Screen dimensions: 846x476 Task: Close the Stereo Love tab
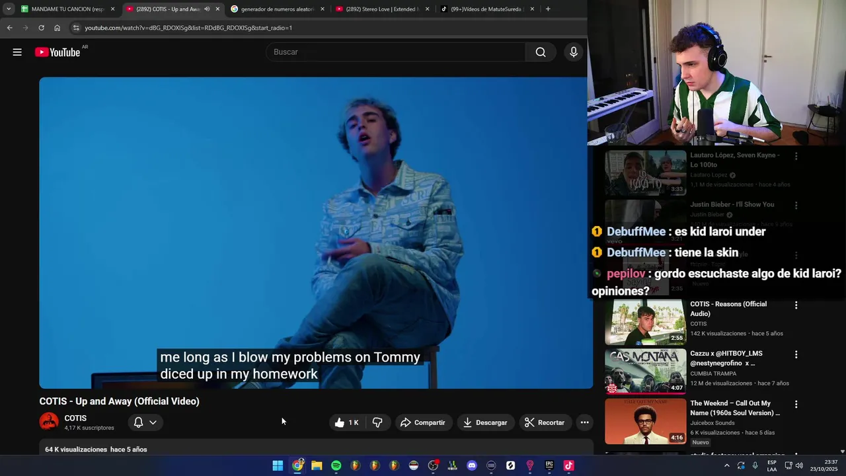[427, 9]
